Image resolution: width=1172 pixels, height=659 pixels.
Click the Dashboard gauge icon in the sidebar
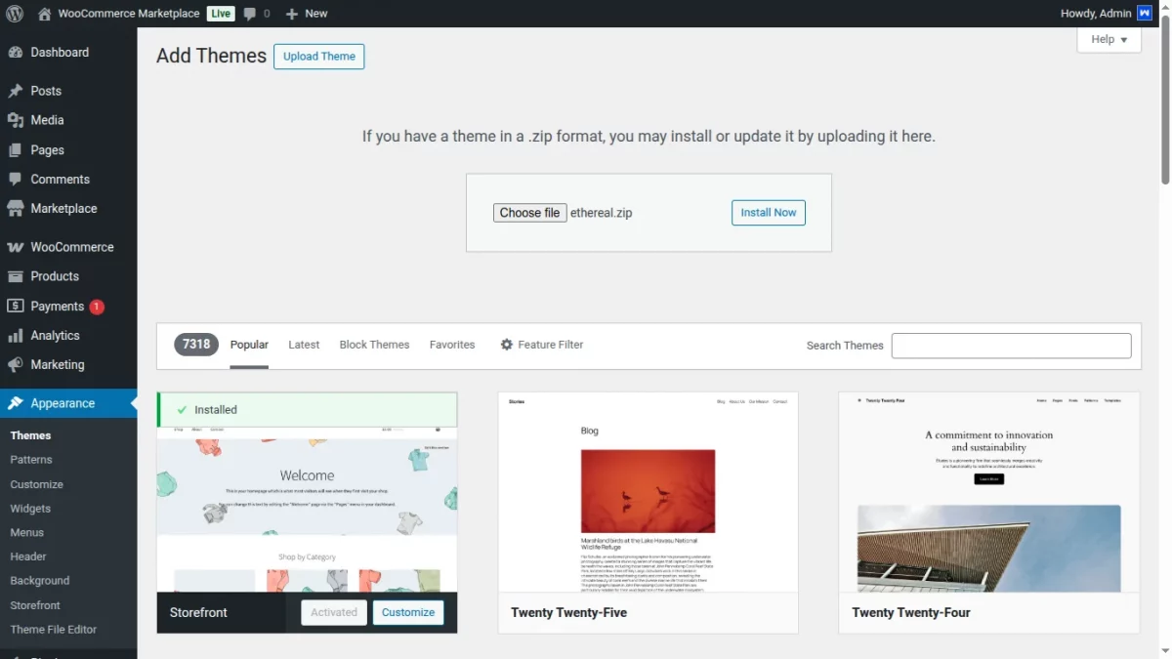click(x=15, y=53)
